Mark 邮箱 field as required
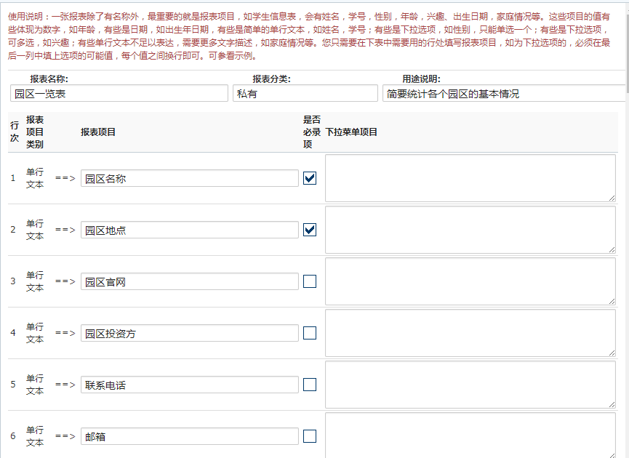Screen dimensions: 629x458 coord(310,436)
